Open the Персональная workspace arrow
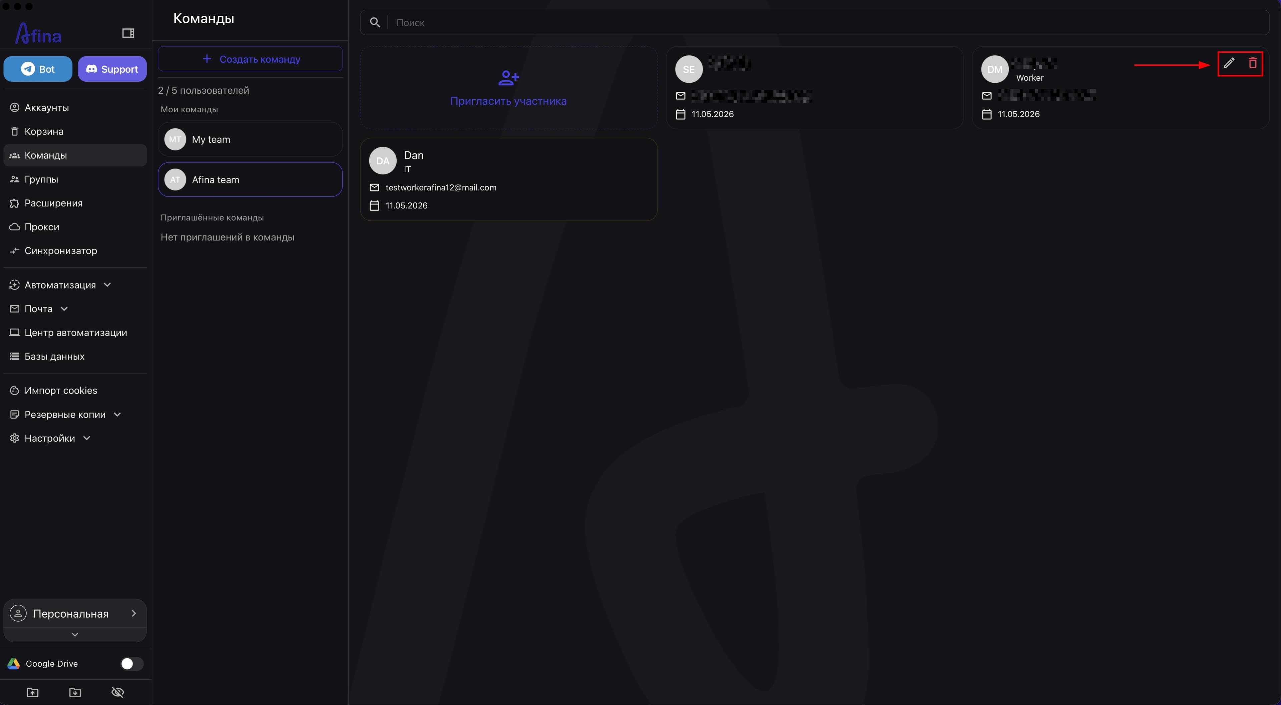This screenshot has height=705, width=1281. [x=133, y=614]
